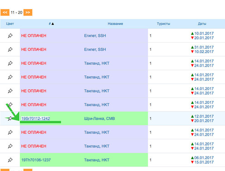
Task: Click tourist count in 19Th70106-1237 row
Action: click(x=151, y=160)
